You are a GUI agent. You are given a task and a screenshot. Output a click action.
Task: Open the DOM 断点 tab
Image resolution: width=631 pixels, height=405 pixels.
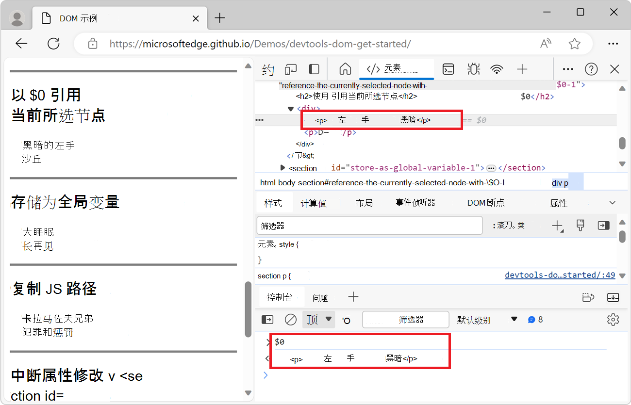click(486, 203)
